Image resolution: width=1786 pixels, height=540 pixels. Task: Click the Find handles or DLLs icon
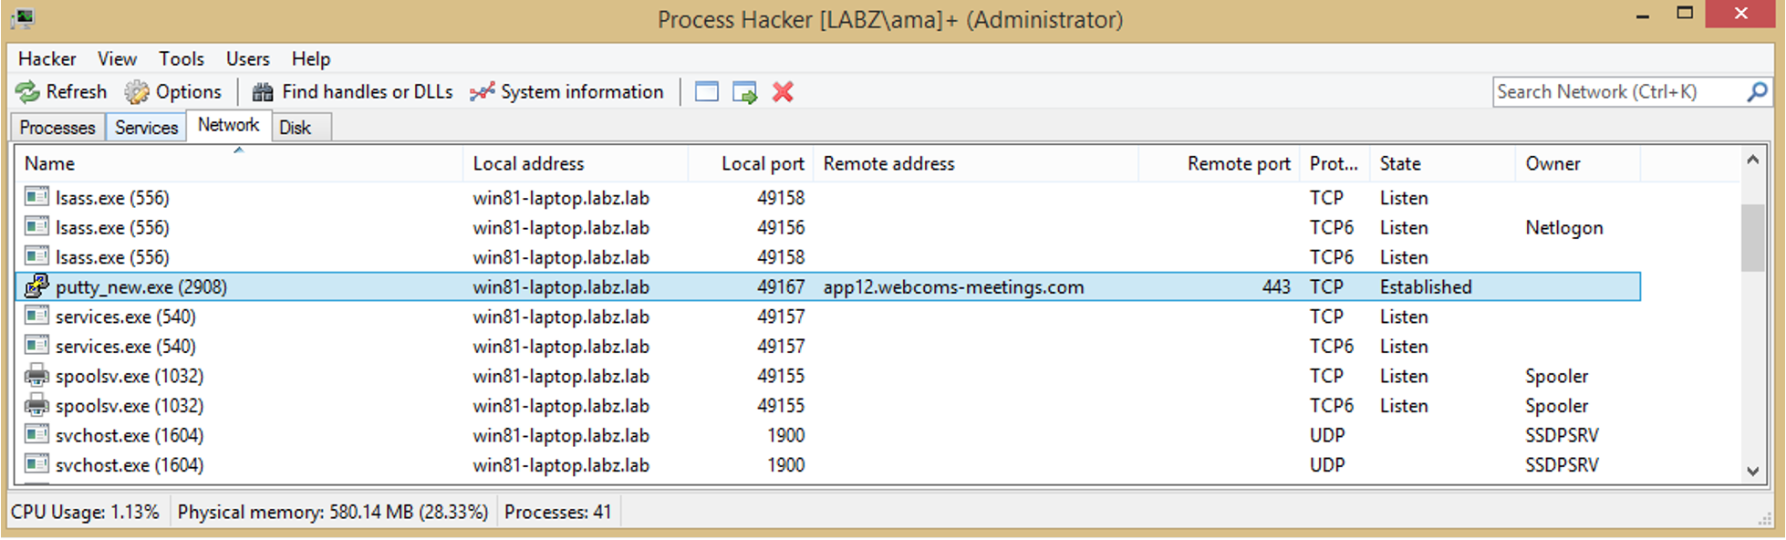(262, 91)
